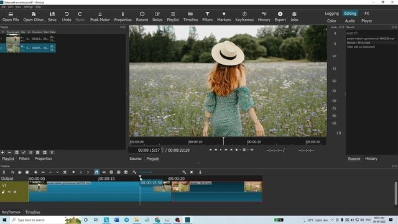This screenshot has height=224, width=398.
Task: Open the Keyframes panel from the toolbar
Action: 244,17
